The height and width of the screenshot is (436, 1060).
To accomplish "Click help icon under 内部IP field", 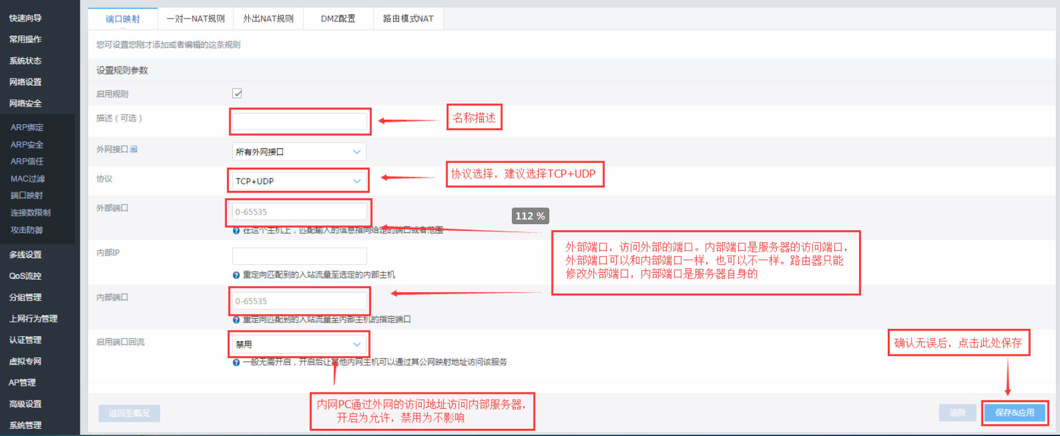I will point(236,275).
